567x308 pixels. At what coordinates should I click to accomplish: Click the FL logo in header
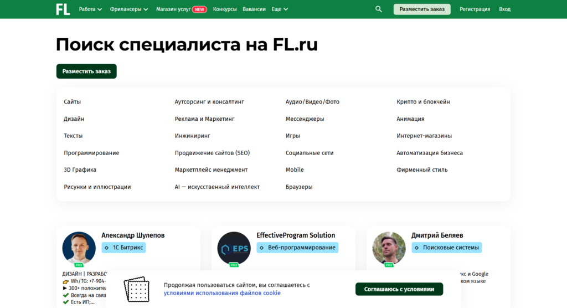pyautogui.click(x=63, y=9)
